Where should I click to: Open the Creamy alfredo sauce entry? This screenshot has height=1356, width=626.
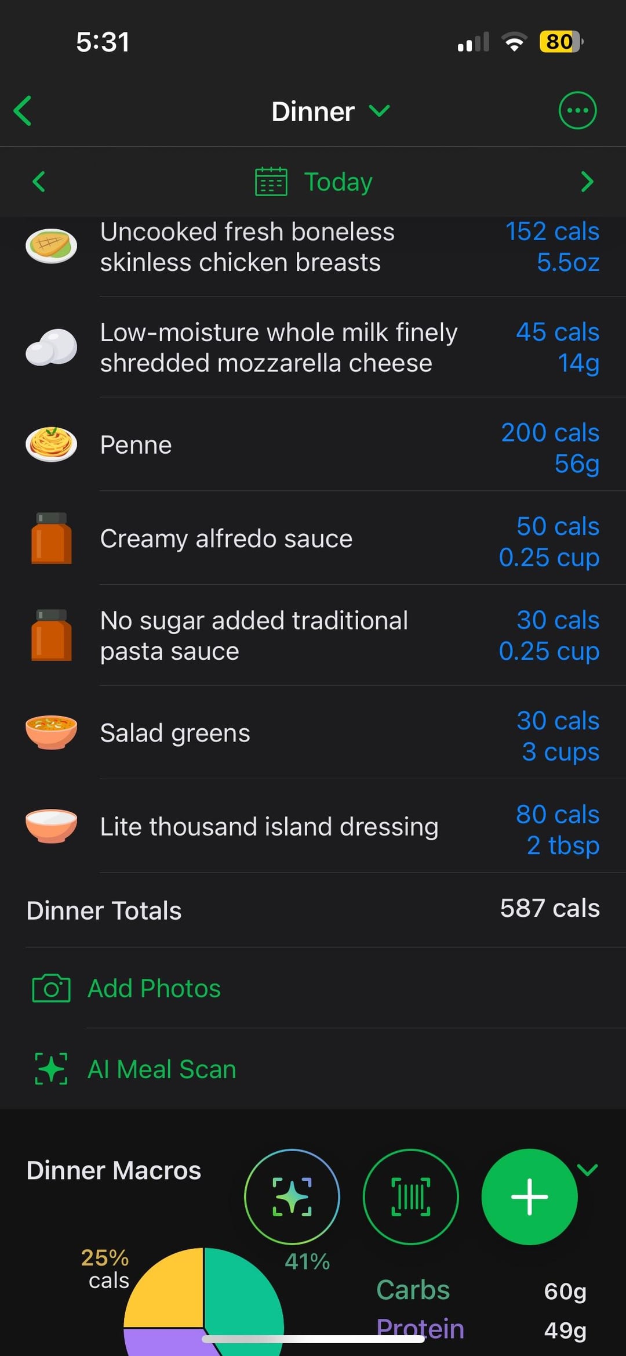(x=226, y=538)
